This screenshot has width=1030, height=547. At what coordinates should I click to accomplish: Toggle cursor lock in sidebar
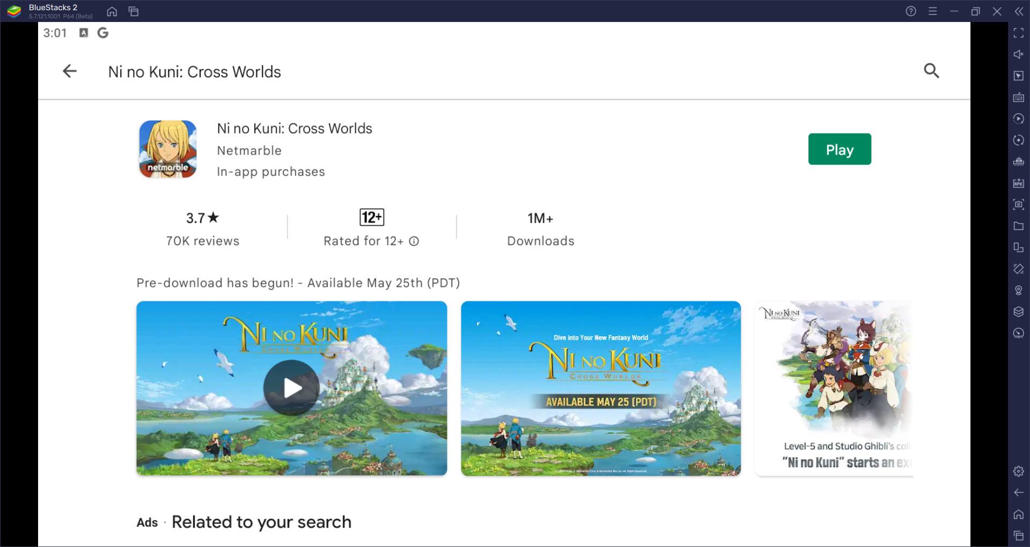tap(1018, 76)
